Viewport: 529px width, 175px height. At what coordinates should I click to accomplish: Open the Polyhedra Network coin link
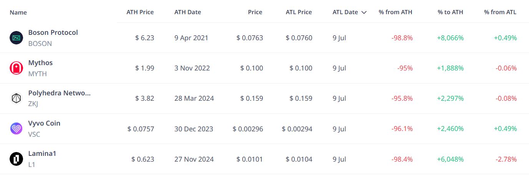pyautogui.click(x=60, y=93)
